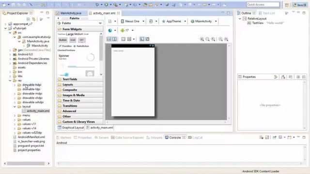Click the layout margins icon
310x174 pixels.
point(124,39)
